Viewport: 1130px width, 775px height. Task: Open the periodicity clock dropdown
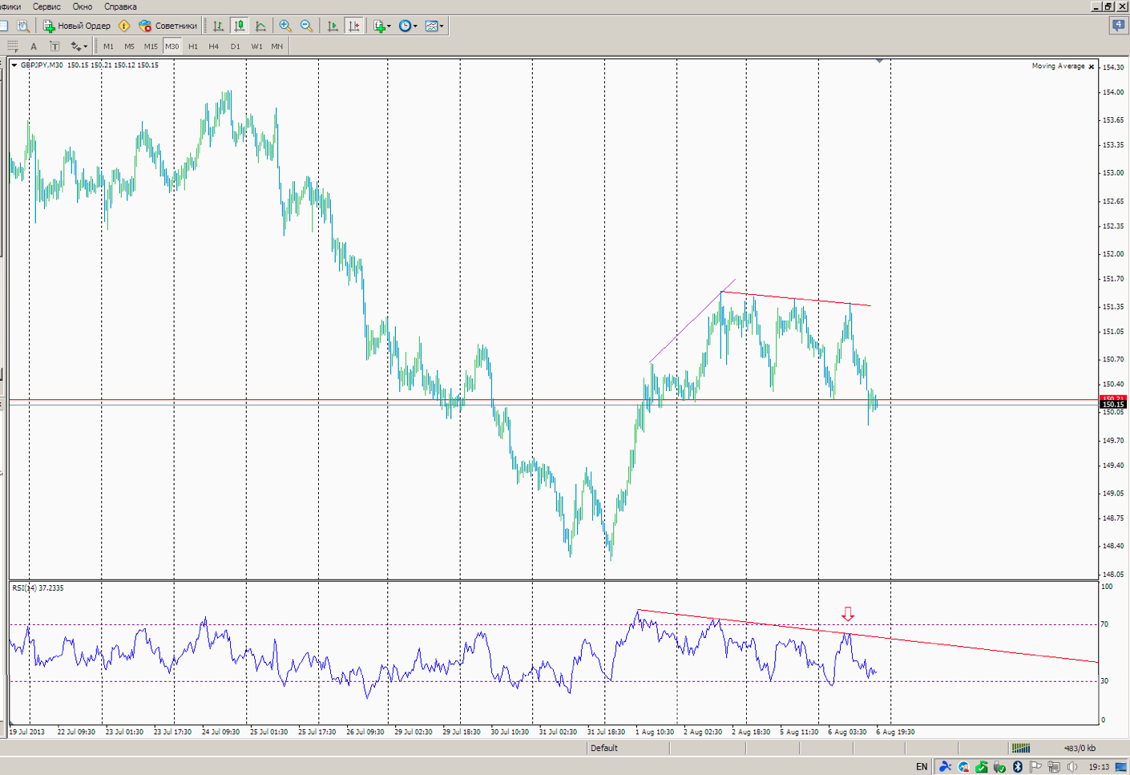[408, 26]
